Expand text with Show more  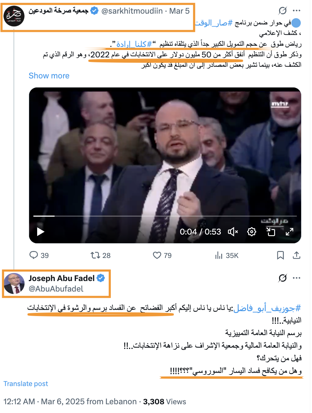pos(49,76)
